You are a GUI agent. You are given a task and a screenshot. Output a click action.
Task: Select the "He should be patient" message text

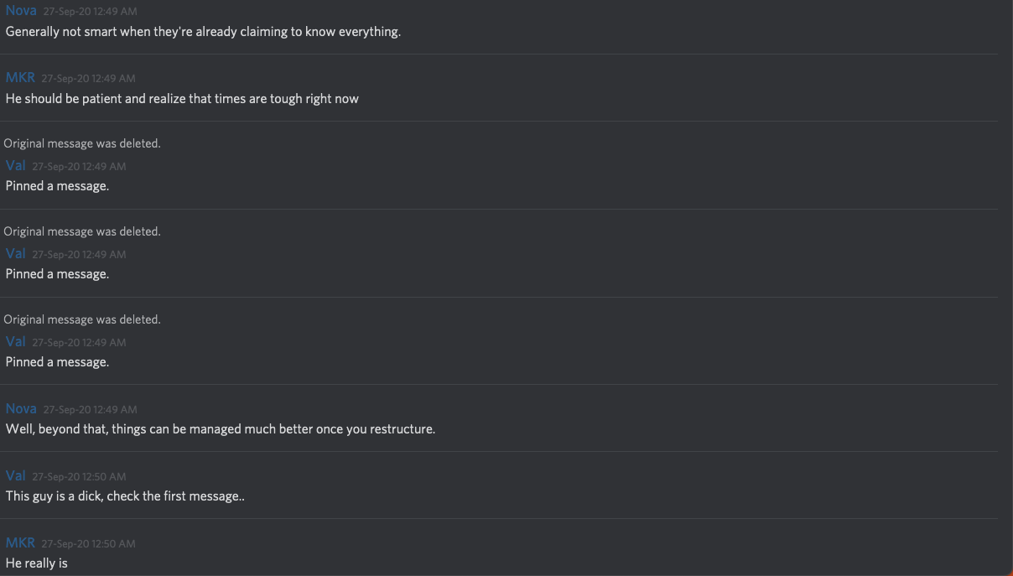coord(182,99)
